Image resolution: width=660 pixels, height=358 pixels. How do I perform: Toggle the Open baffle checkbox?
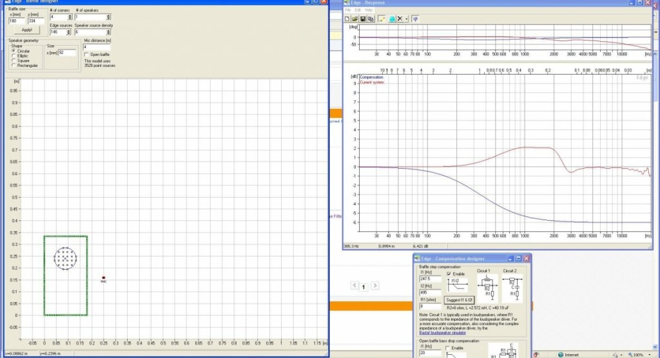click(x=87, y=55)
